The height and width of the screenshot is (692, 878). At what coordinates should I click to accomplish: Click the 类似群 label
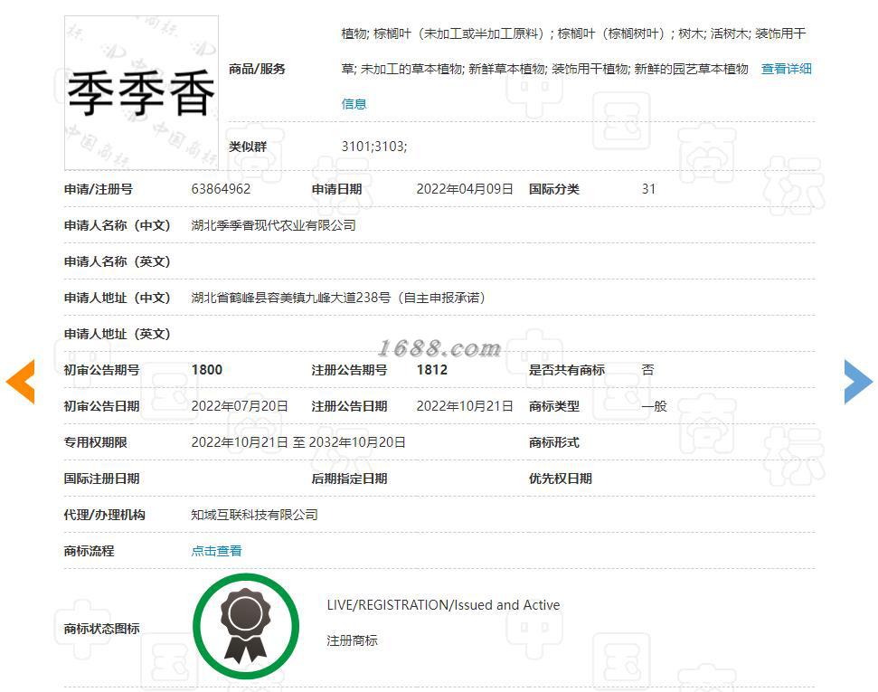(x=248, y=147)
